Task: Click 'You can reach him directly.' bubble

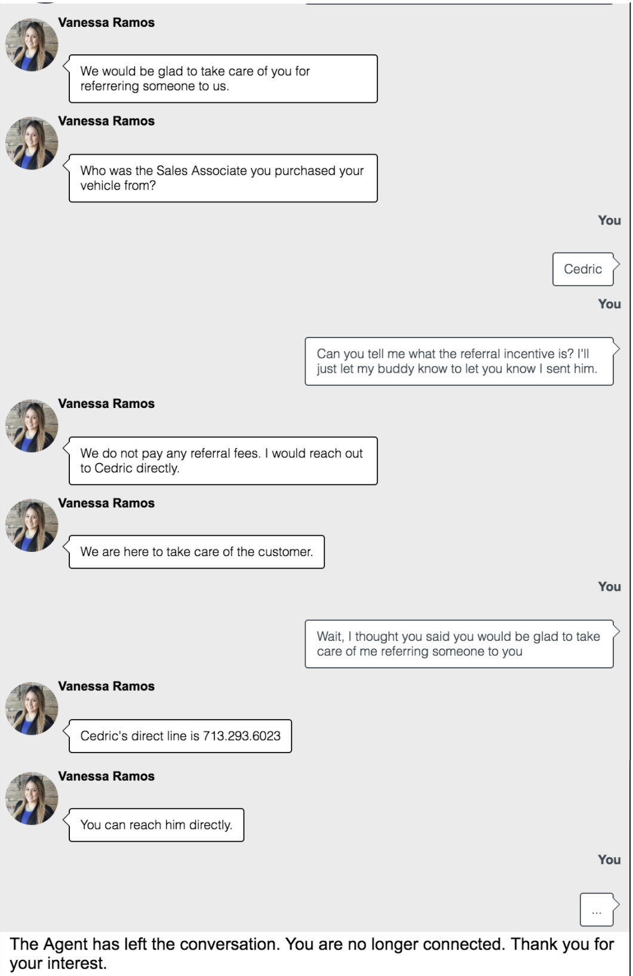Action: click(x=156, y=825)
